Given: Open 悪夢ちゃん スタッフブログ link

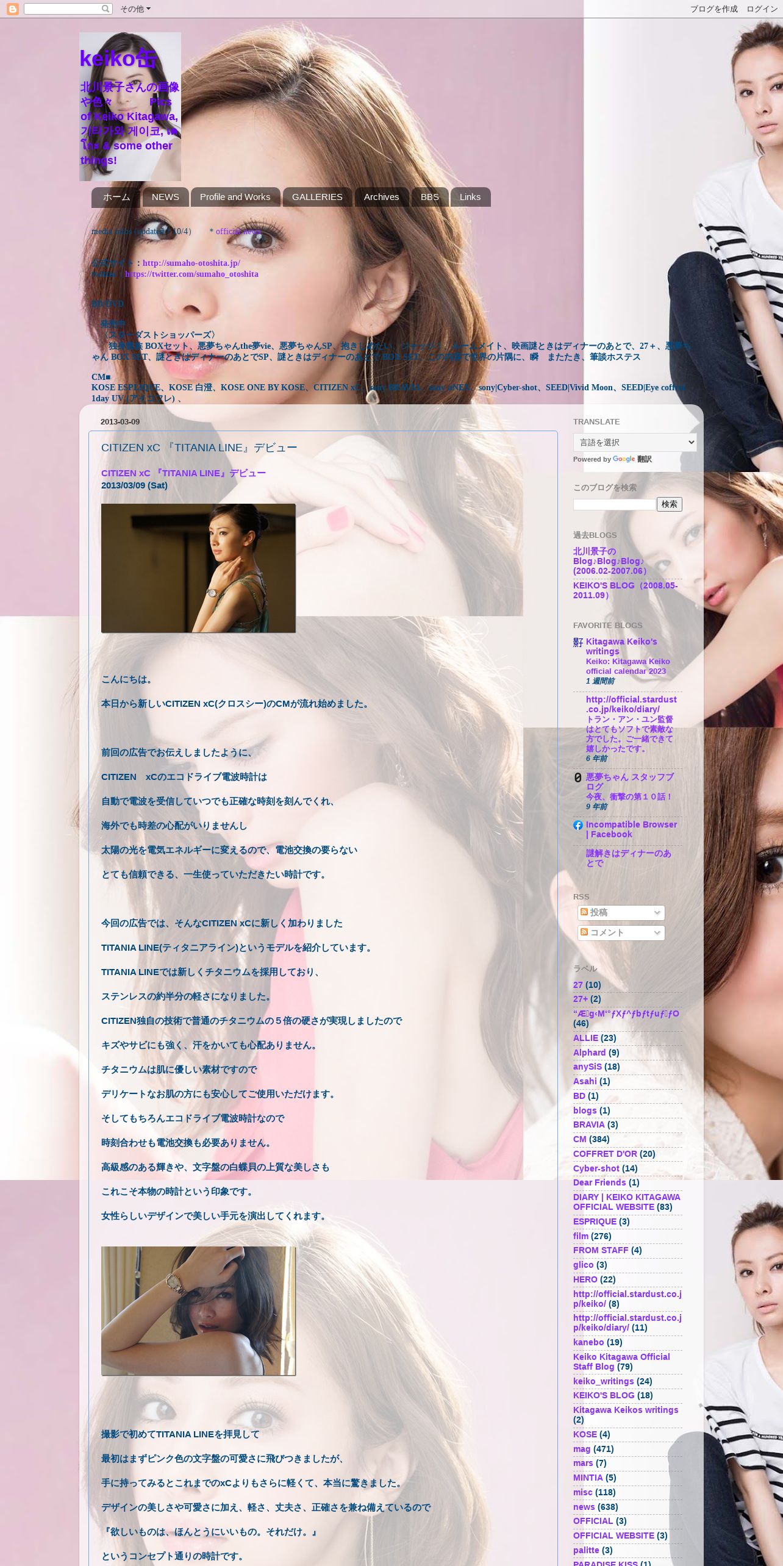Looking at the screenshot, I should pos(630,782).
